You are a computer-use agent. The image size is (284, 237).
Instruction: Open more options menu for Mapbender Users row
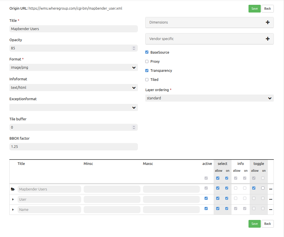(270, 189)
